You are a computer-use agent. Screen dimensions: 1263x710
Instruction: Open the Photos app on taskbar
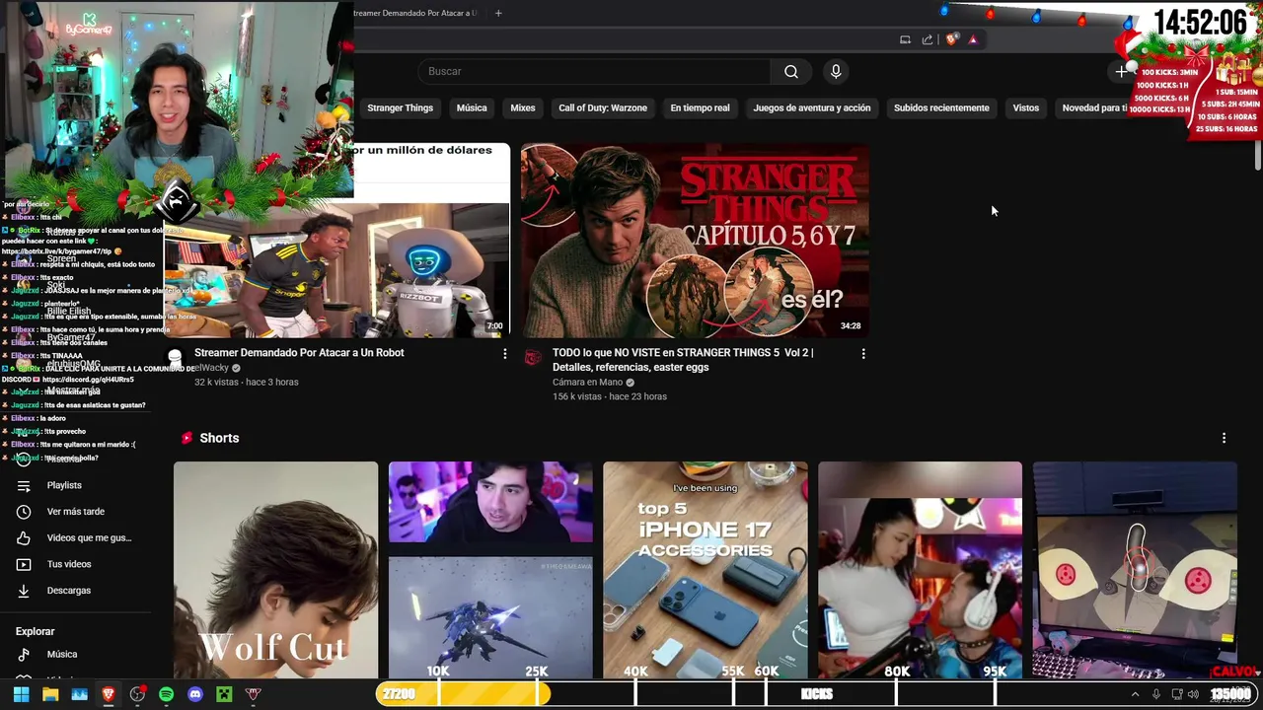point(79,694)
